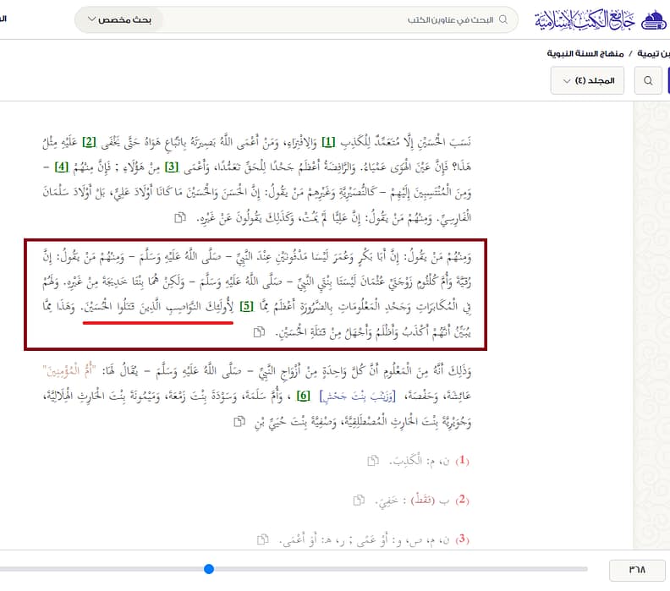The height and width of the screenshot is (591, 670).
Task: Open the المجلد (٤) volume selector
Action: point(587,80)
